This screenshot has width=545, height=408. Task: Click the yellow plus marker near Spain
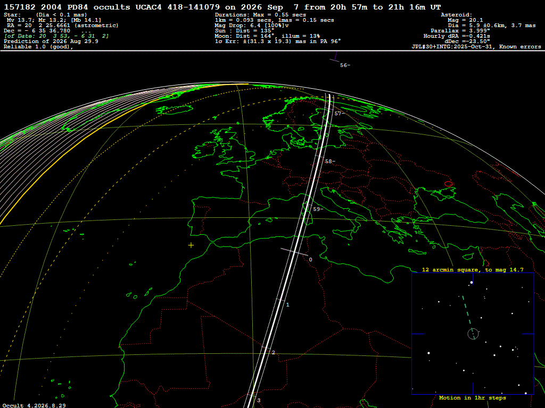pos(191,245)
